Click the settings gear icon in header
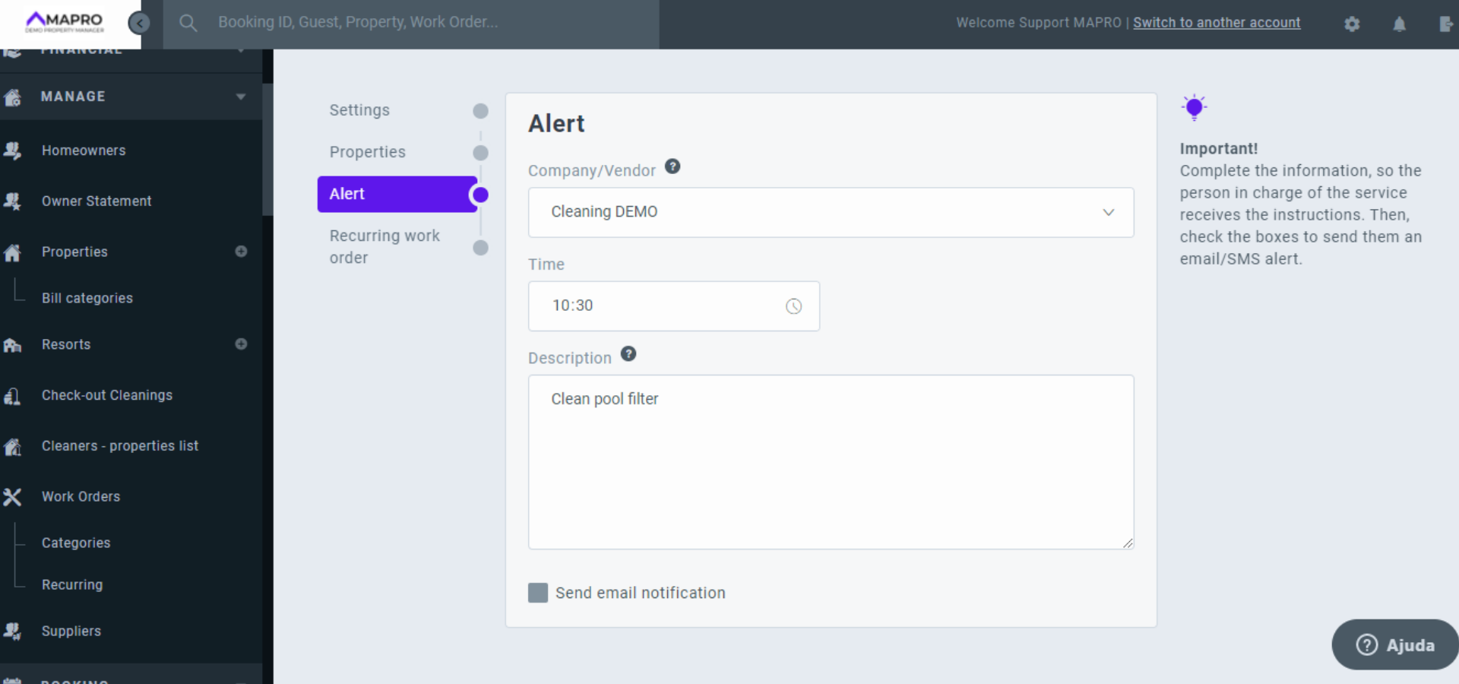The width and height of the screenshot is (1459, 684). click(1352, 24)
